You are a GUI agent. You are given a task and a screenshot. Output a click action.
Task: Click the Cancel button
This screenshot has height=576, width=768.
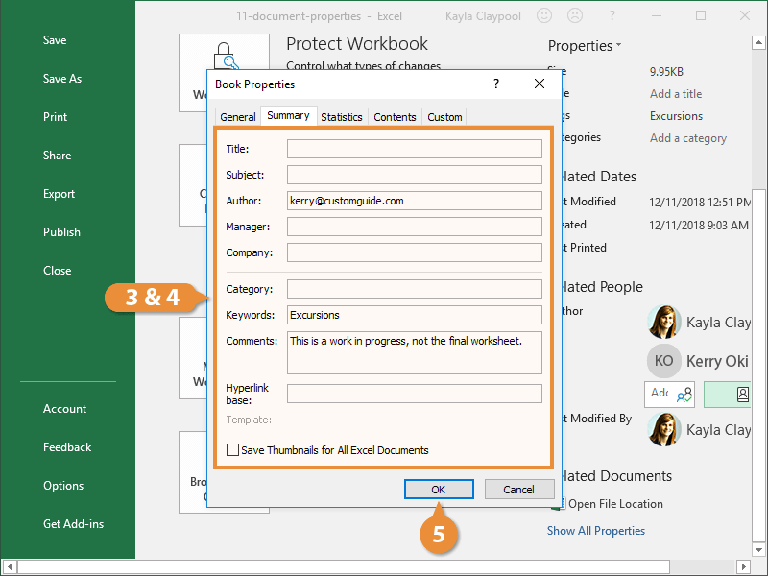519,490
